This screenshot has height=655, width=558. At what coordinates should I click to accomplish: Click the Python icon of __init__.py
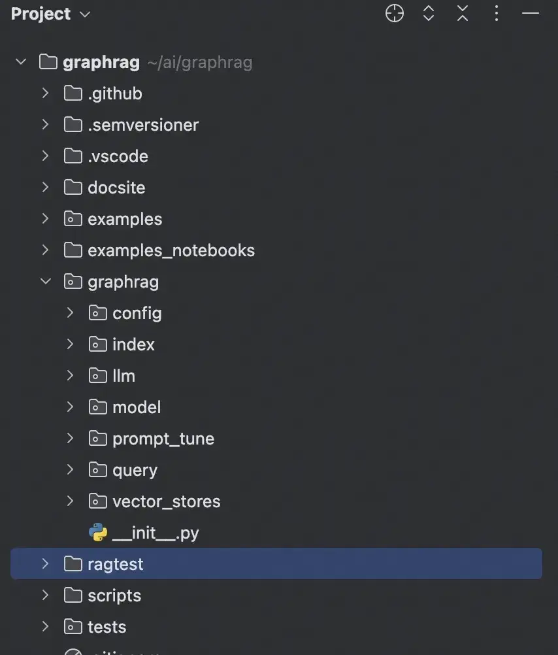pos(98,533)
